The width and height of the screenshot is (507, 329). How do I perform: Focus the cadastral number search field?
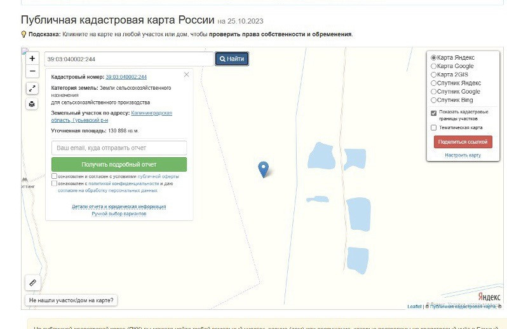click(129, 59)
